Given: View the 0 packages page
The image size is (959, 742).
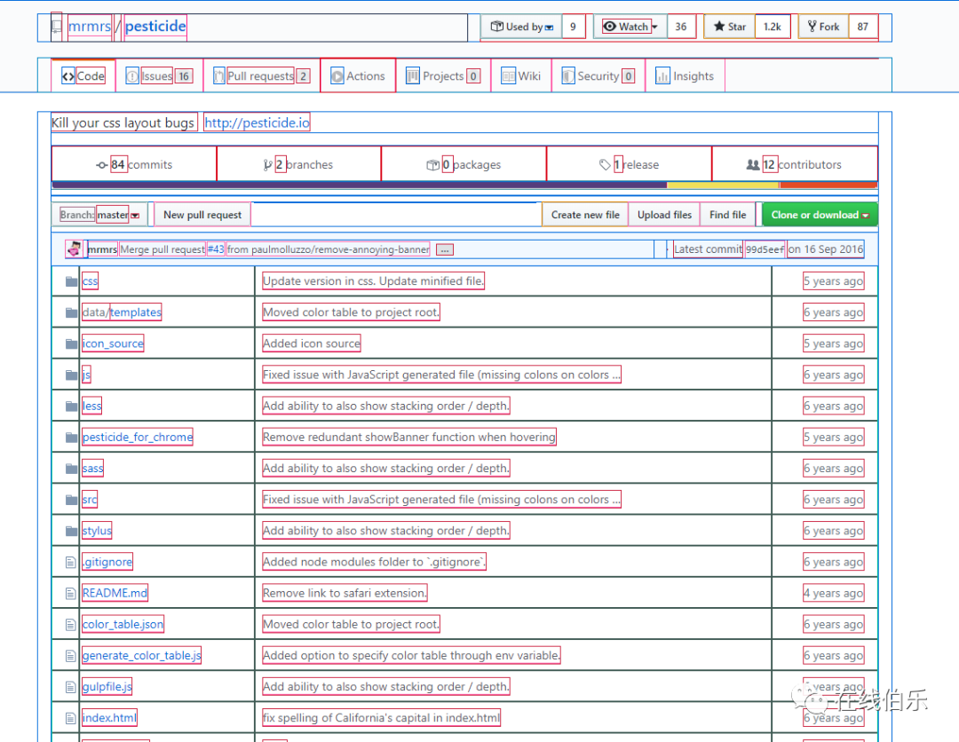Looking at the screenshot, I should [464, 164].
